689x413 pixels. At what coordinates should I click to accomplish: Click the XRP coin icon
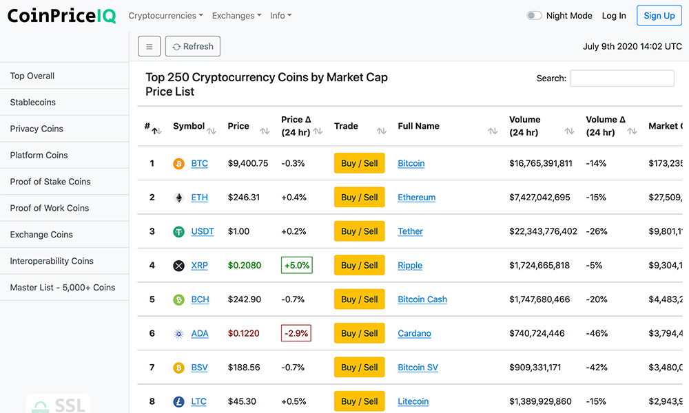pyautogui.click(x=179, y=266)
